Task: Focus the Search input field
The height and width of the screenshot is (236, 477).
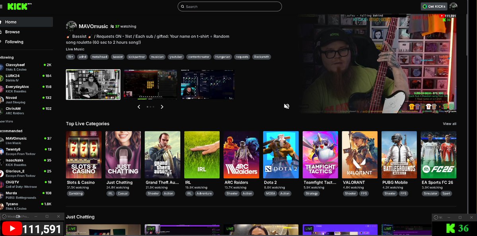Action: (x=230, y=6)
